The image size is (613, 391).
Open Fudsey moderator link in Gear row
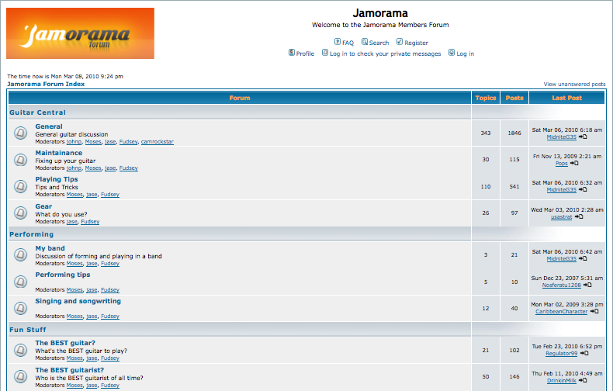[x=90, y=222]
